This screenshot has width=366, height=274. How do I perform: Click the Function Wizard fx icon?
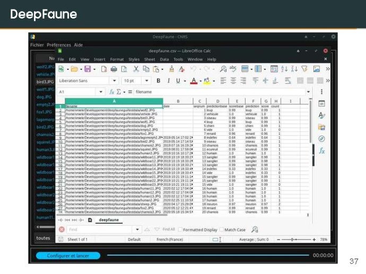click(112, 92)
